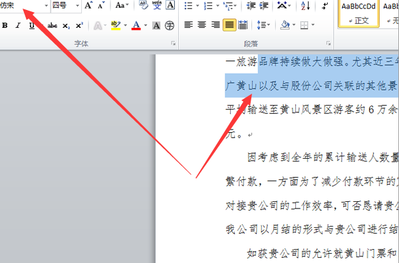Open the Paragraph dialog launcher

(329, 43)
